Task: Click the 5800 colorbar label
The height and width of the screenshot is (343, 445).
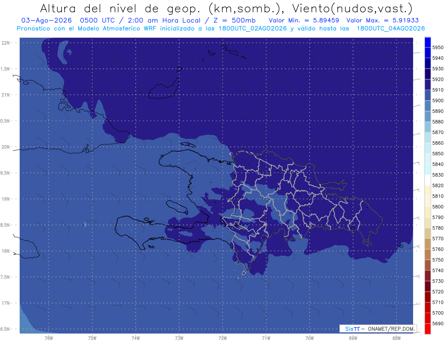Action: pyautogui.click(x=438, y=207)
